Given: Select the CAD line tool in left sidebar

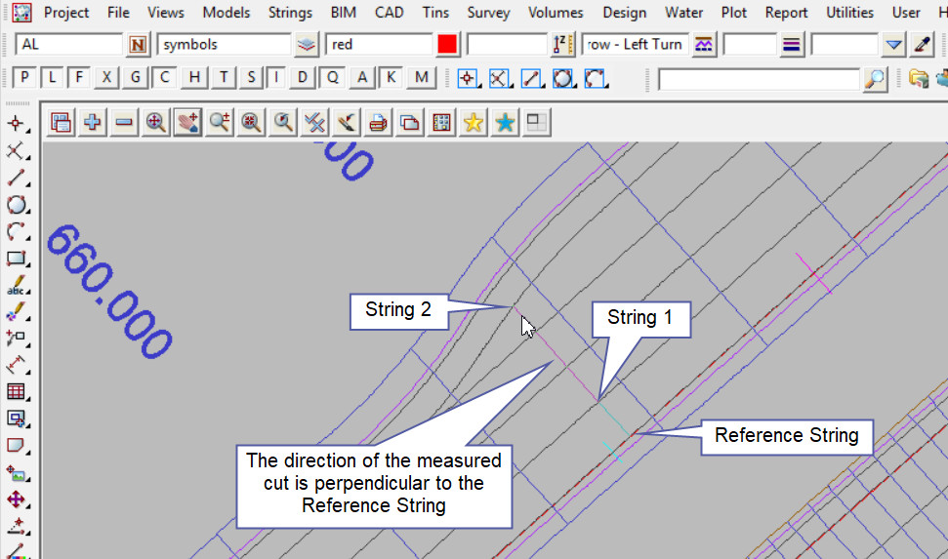Looking at the screenshot, I should point(17,178).
